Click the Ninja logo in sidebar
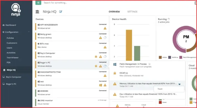The height and width of the screenshot is (108, 197). click(x=16, y=10)
